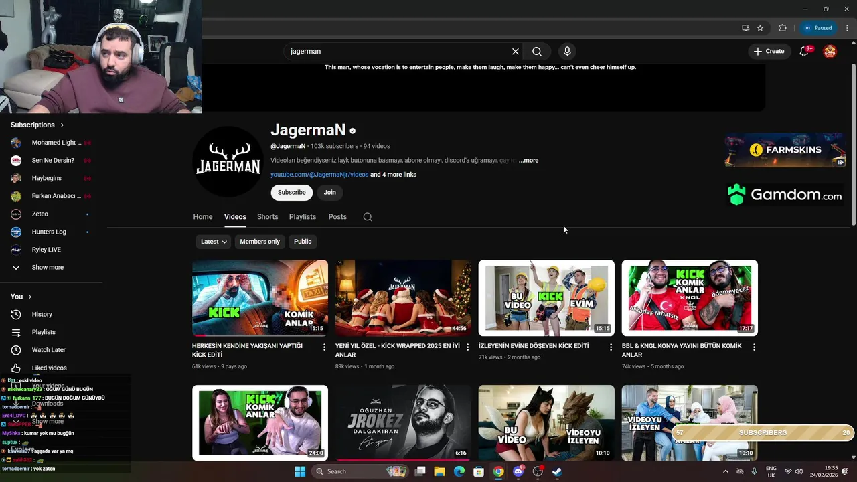Open Discord from the taskbar
Image resolution: width=857 pixels, height=482 pixels.
pos(518,471)
